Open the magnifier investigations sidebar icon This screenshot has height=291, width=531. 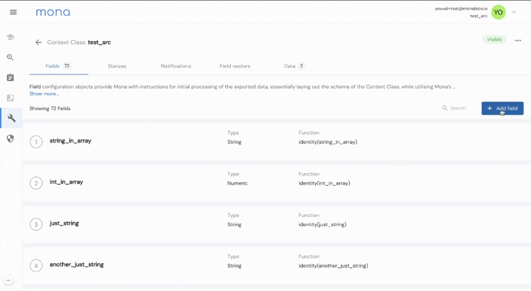tap(11, 58)
